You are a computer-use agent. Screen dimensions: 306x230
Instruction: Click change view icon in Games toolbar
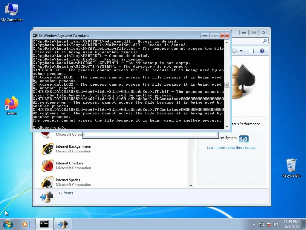[235, 51]
